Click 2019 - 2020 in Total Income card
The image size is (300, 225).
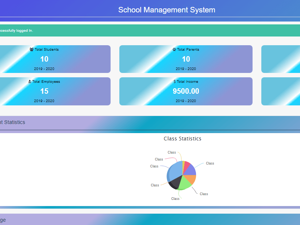pyautogui.click(x=186, y=101)
